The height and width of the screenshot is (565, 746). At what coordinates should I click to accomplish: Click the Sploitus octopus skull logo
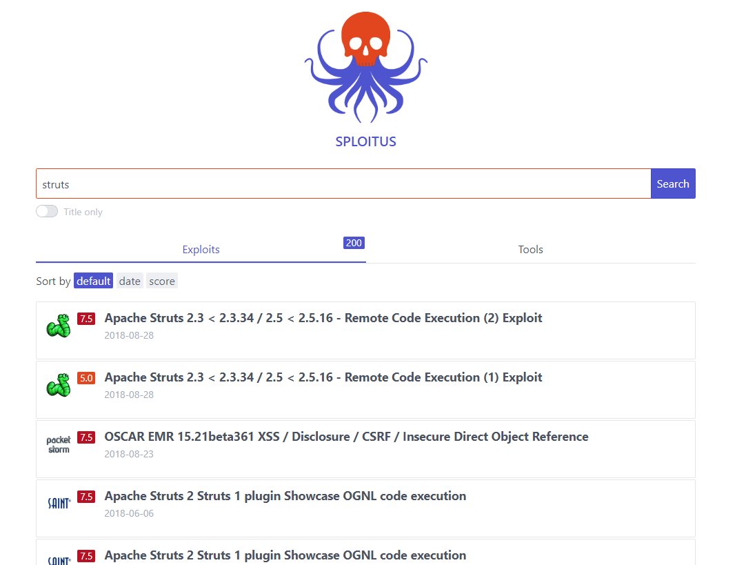coord(366,67)
